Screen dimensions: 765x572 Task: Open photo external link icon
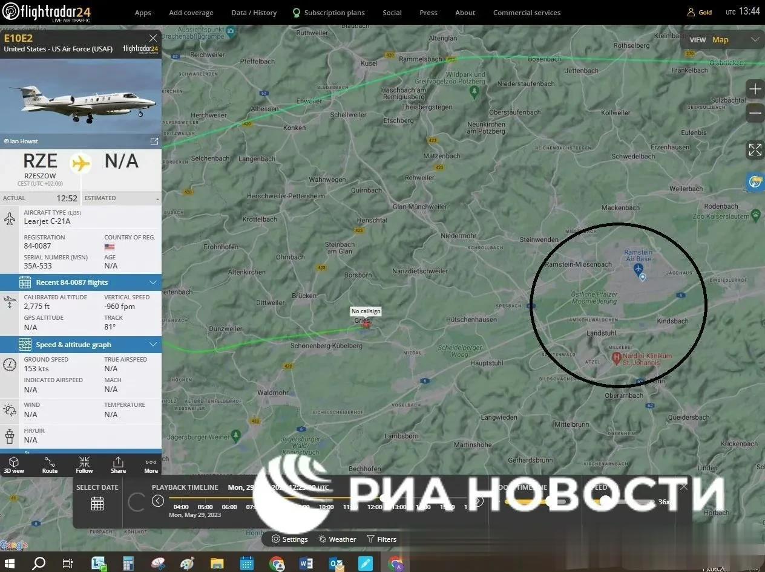154,141
